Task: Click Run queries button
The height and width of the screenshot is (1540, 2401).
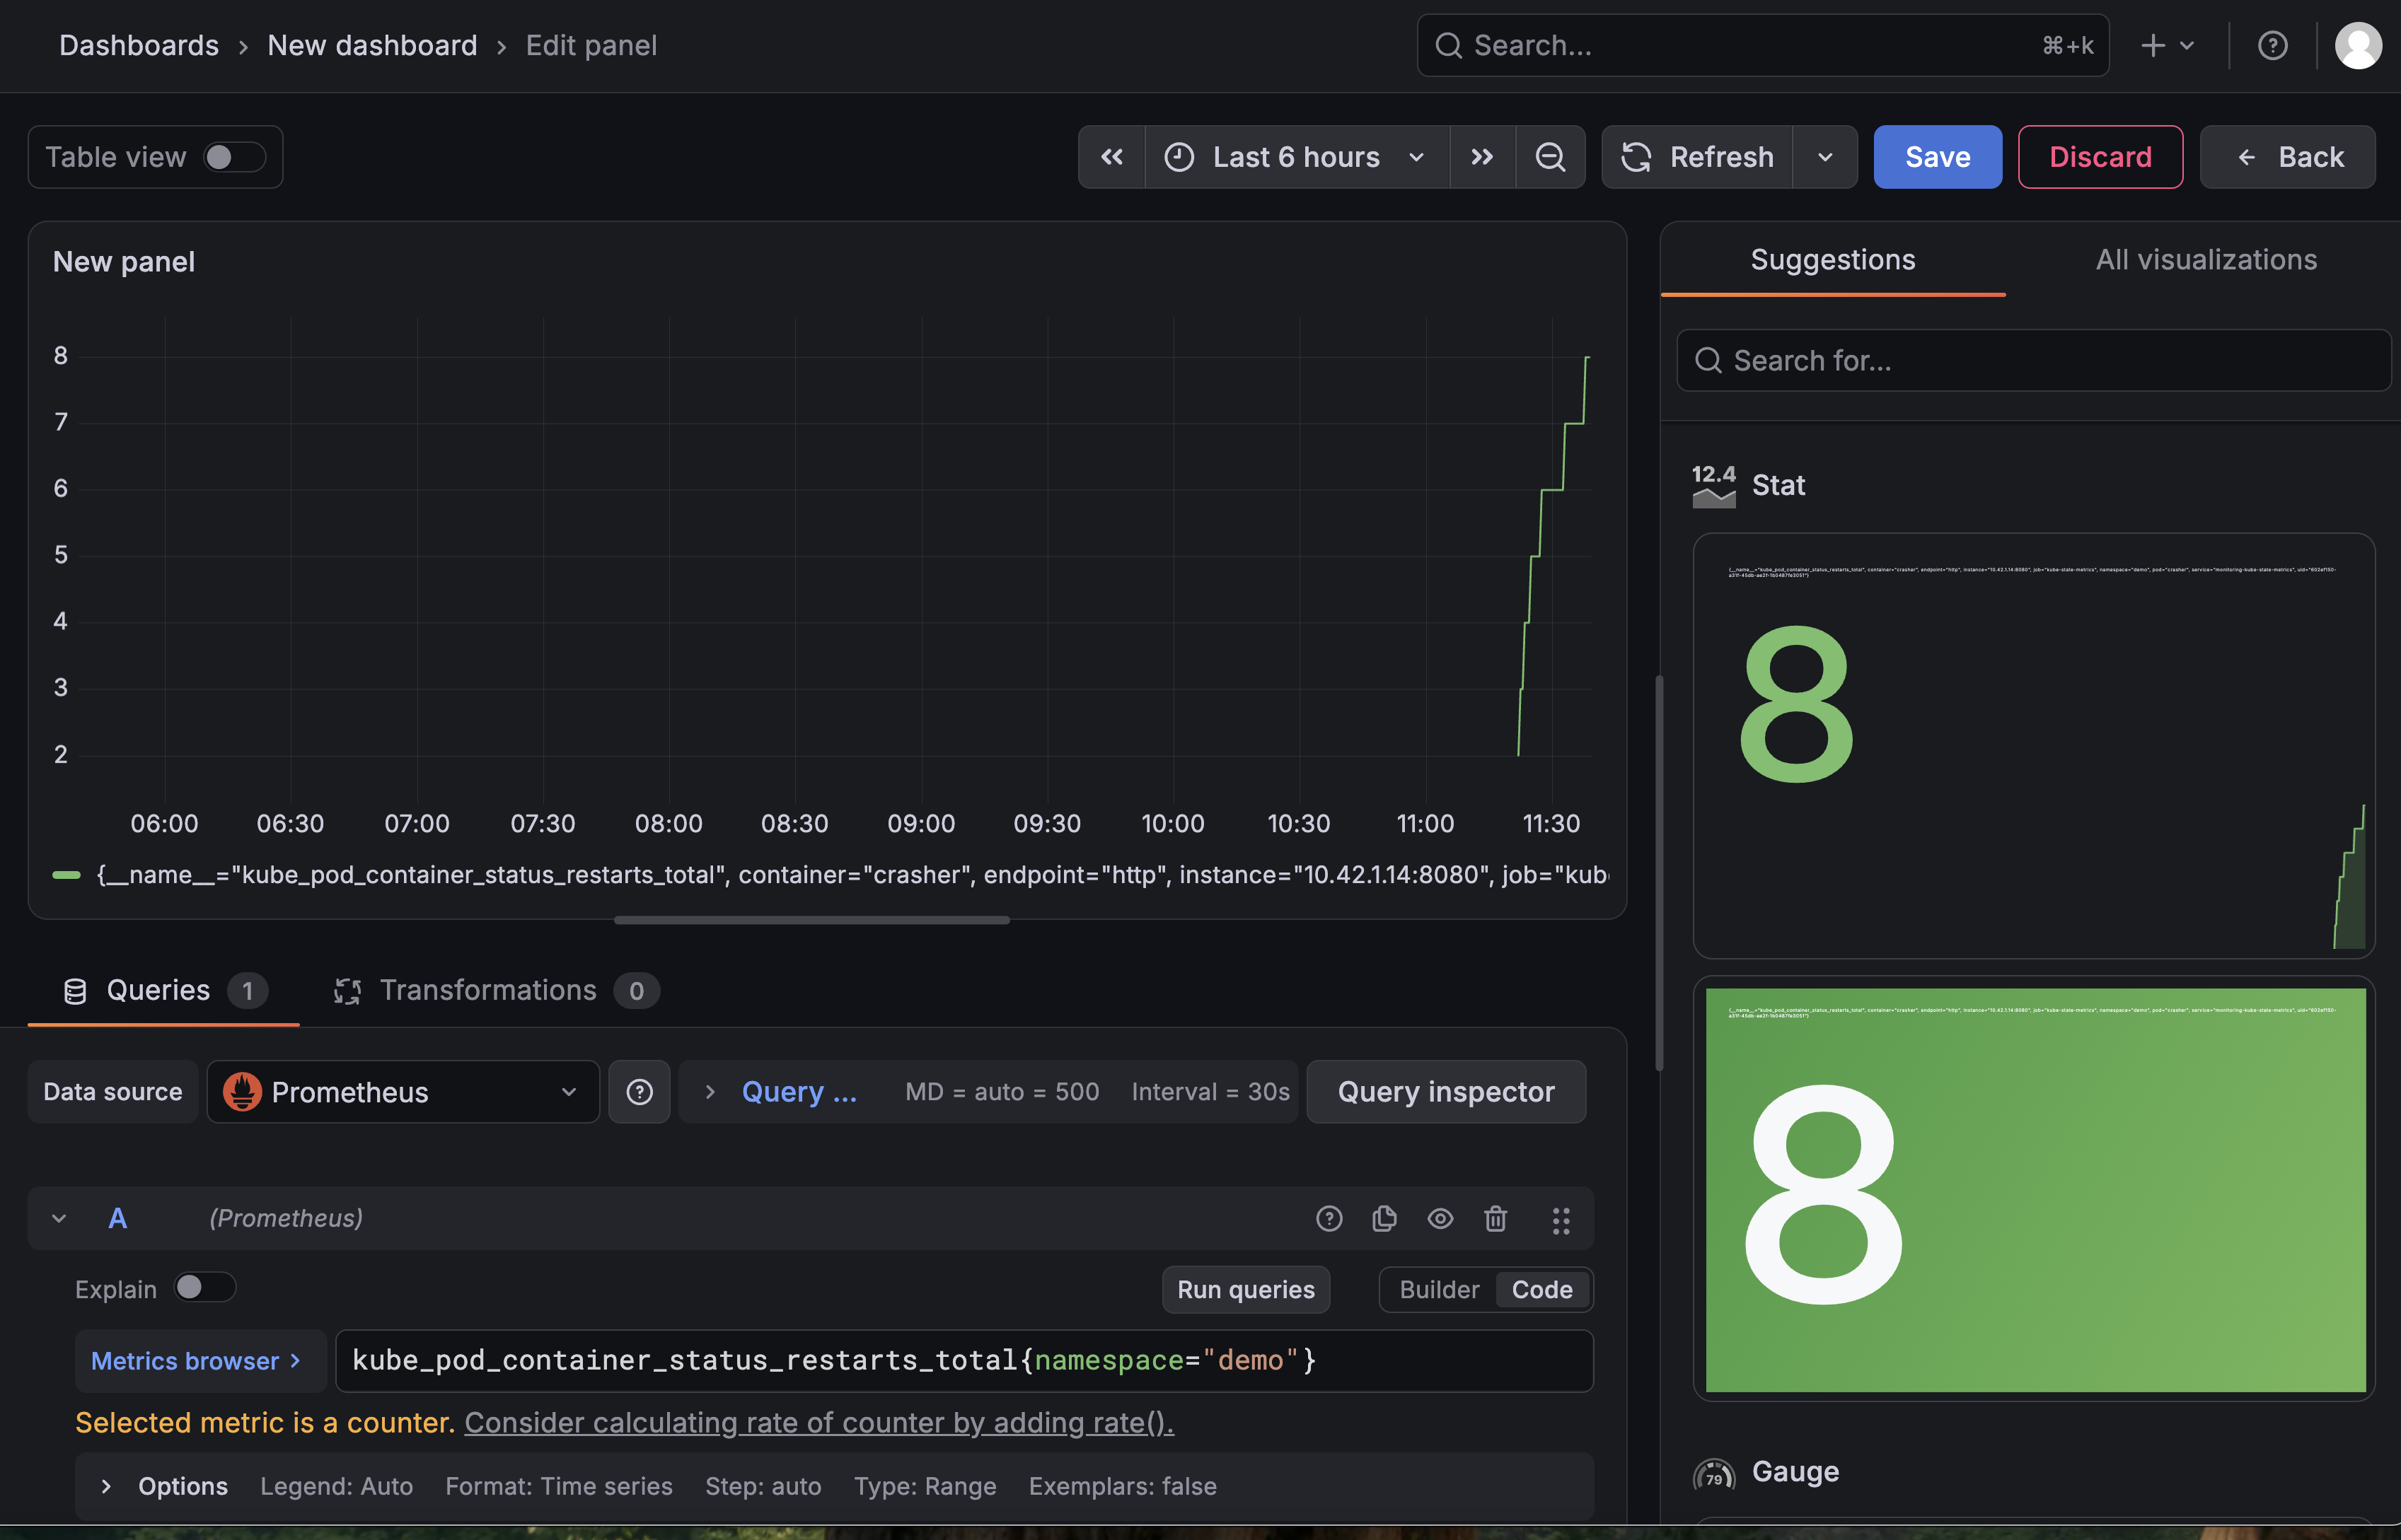Action: click(x=1246, y=1290)
